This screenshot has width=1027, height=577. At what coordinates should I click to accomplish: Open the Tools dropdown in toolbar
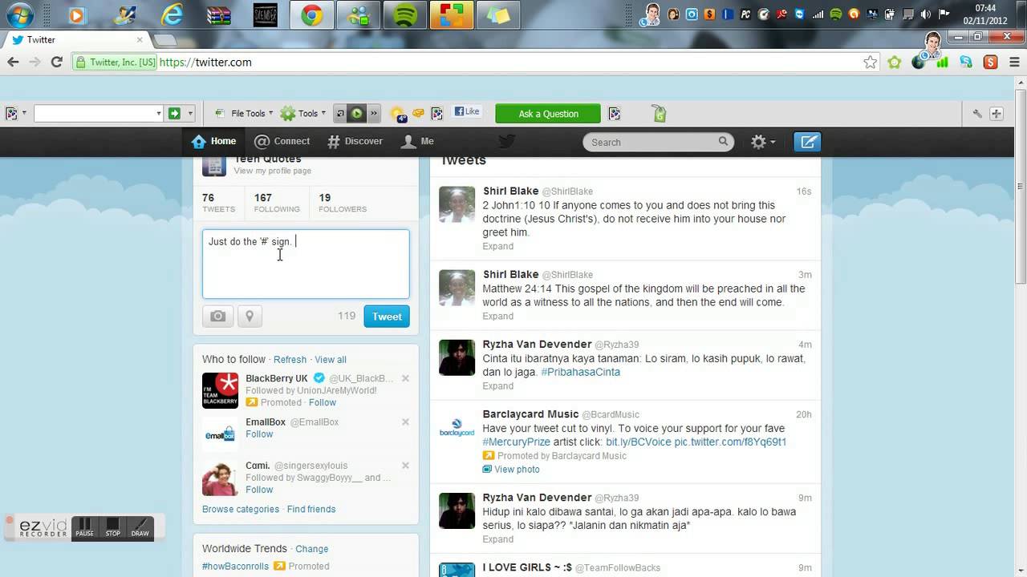(303, 114)
